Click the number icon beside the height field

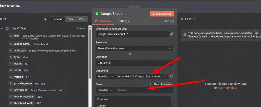coord(11,64)
